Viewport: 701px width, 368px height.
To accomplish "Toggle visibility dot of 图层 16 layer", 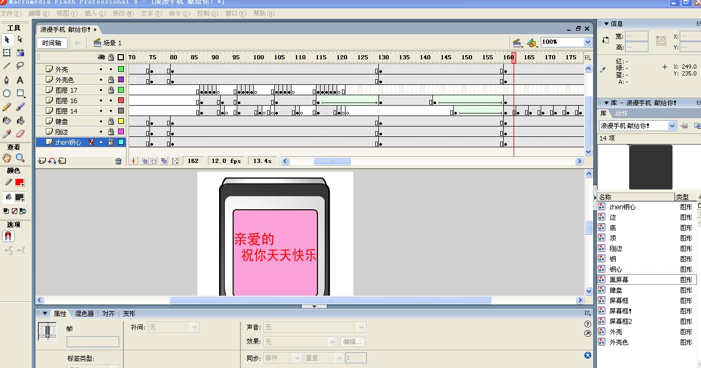I will click(101, 100).
